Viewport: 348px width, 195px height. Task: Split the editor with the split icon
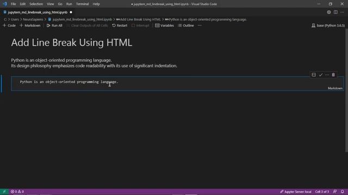coord(335,12)
